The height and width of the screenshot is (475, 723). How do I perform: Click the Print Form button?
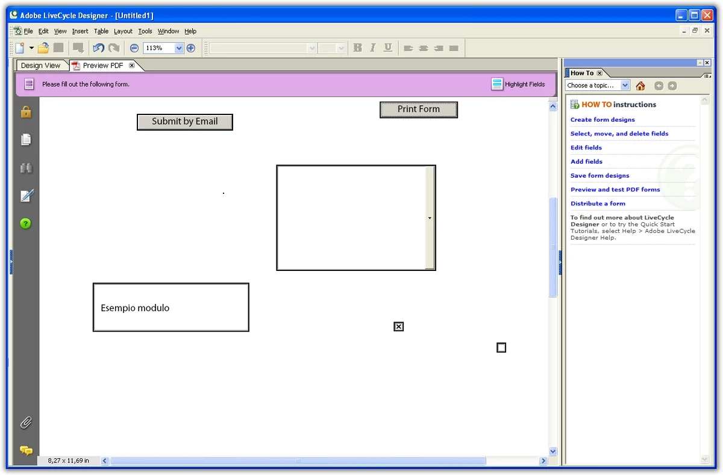419,110
